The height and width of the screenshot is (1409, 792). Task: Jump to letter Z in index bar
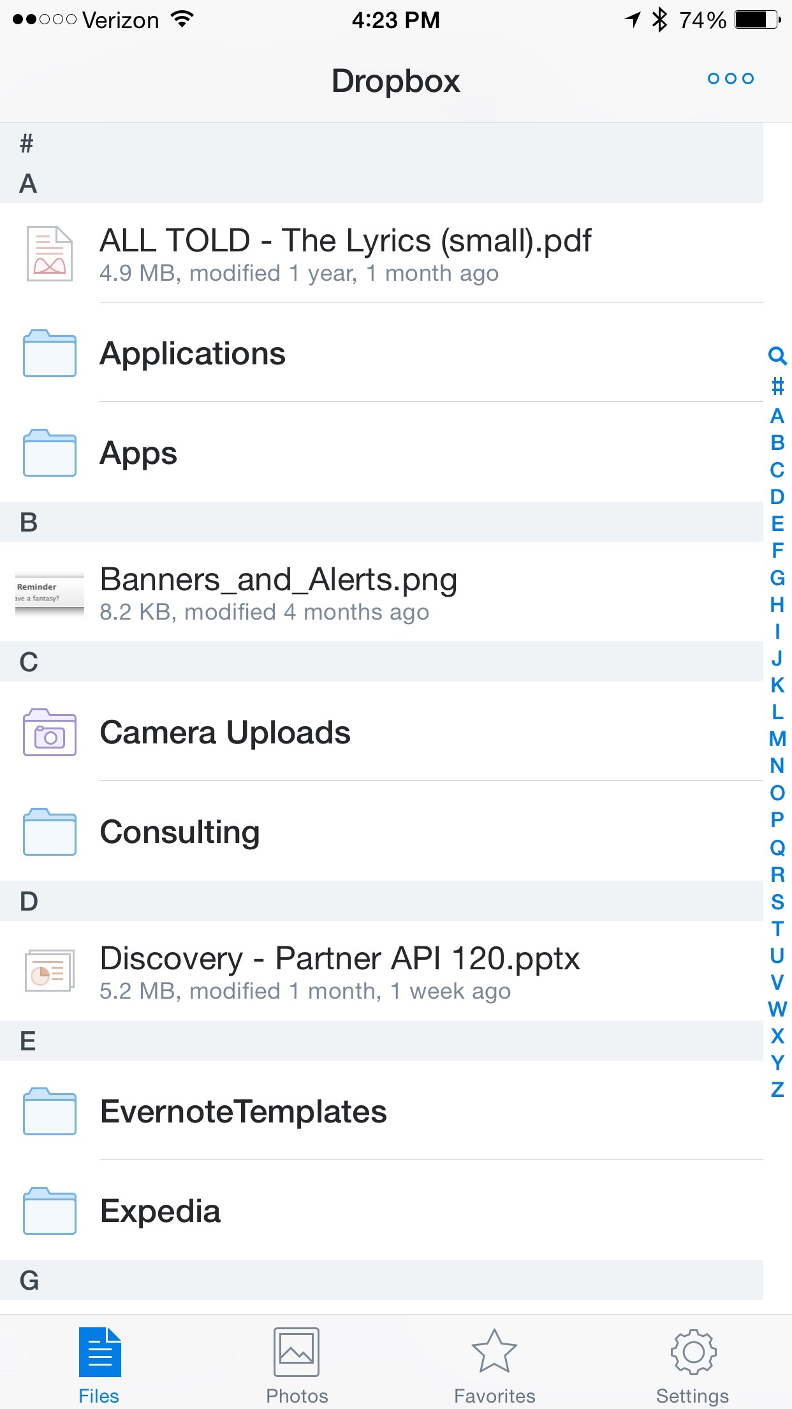coord(777,1090)
